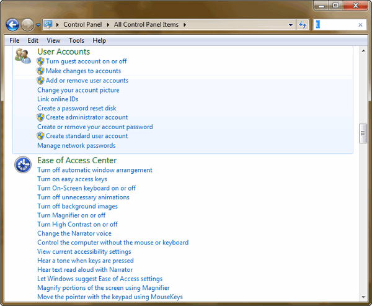Open Hear text read aloud with Narrator
This screenshot has height=306, width=372.
[85, 269]
